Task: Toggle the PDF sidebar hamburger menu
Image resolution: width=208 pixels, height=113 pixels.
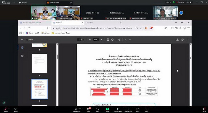Action: tap(22, 40)
